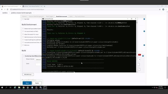Open a new browser tab
168x94 pixels.
44,6
